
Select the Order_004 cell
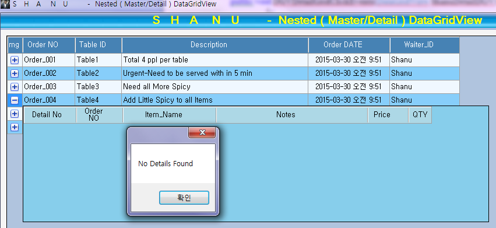(x=49, y=100)
